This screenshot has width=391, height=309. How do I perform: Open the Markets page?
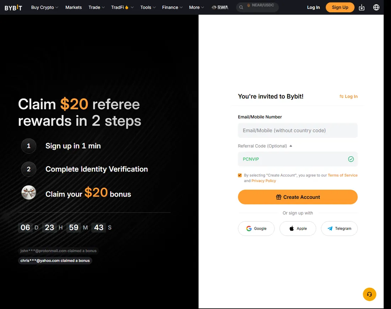coord(74,7)
